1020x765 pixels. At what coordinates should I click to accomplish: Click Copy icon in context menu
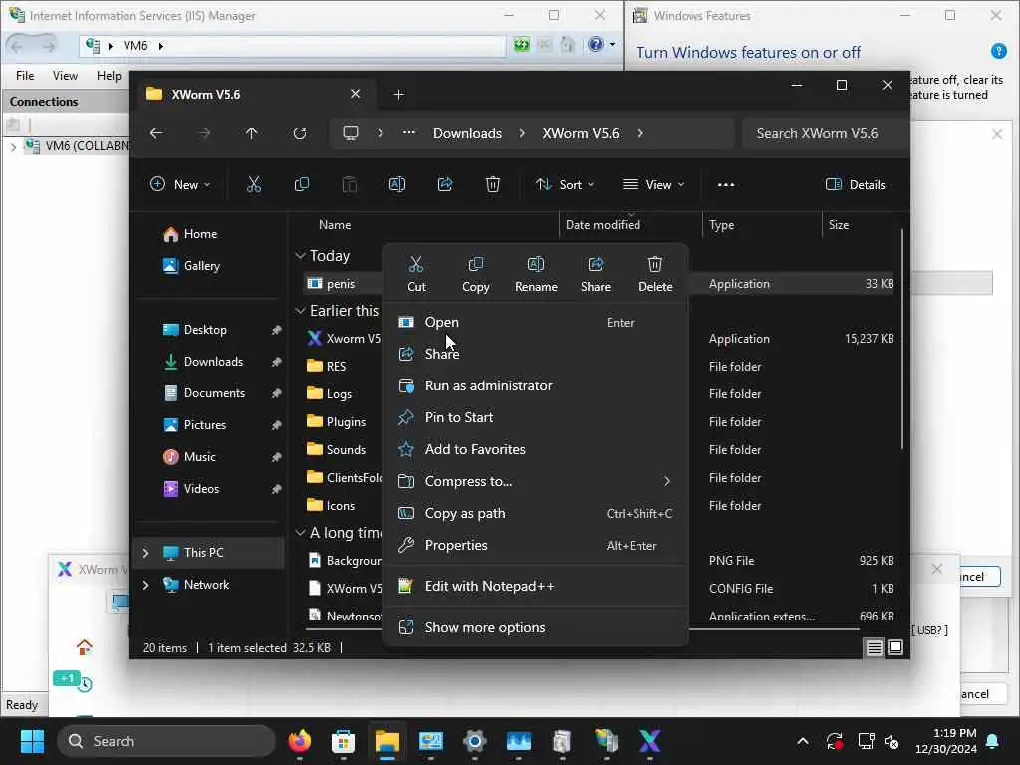pyautogui.click(x=475, y=274)
